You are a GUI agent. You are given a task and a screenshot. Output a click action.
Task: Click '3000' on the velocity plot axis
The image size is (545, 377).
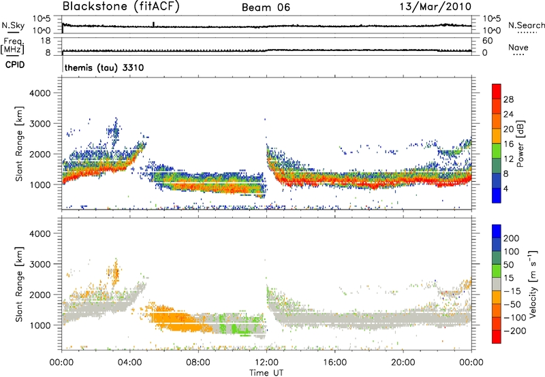click(x=40, y=264)
